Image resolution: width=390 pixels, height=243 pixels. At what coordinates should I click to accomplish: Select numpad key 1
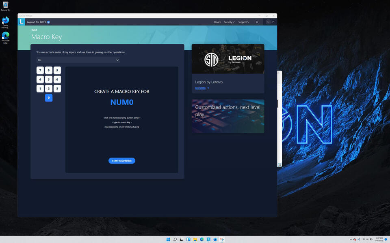tap(40, 89)
